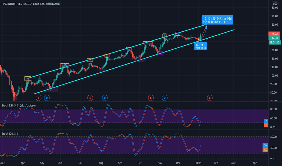Click the Sep label on the time axis

[x=120, y=163]
